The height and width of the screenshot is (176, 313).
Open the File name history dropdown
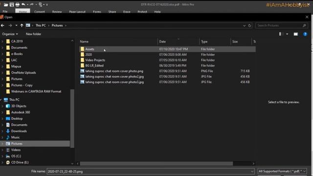[252, 172]
